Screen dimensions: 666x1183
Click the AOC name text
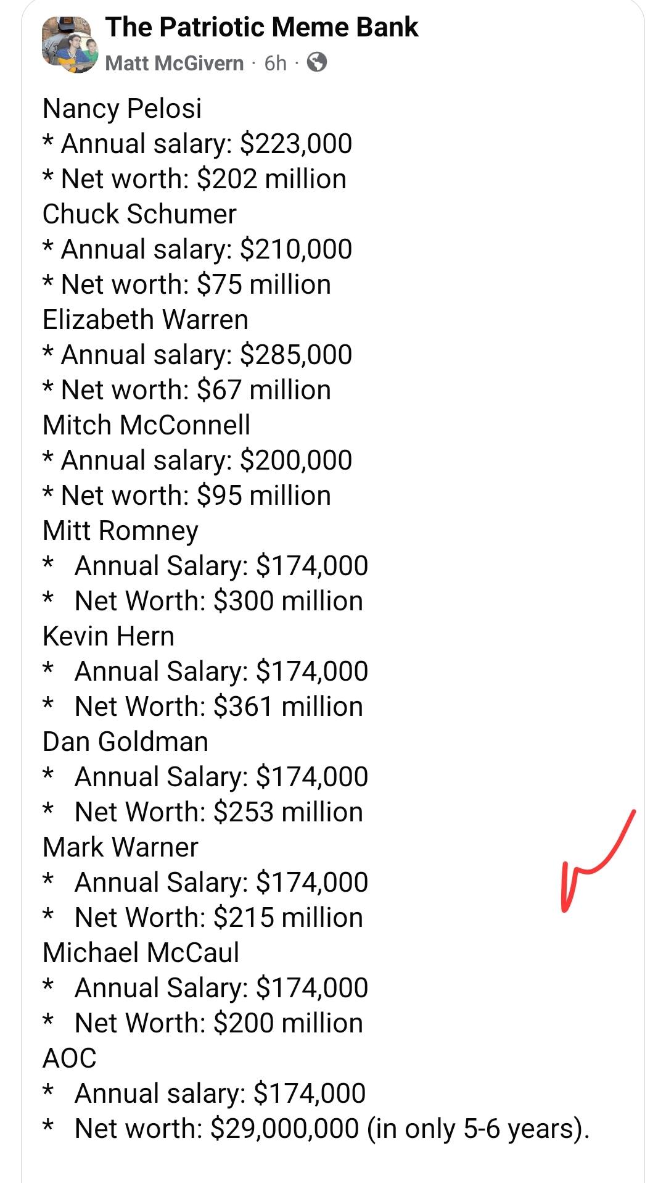[x=70, y=1058]
